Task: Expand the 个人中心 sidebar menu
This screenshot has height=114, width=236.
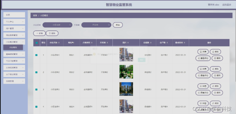Action: [14, 22]
